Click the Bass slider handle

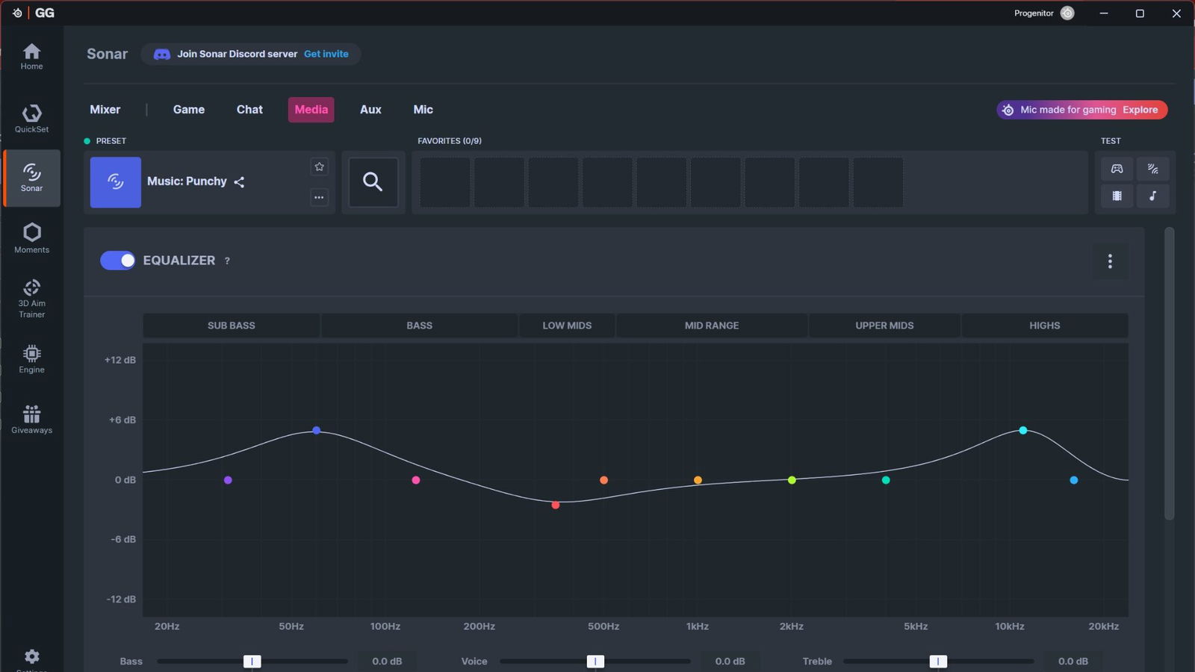tap(252, 662)
